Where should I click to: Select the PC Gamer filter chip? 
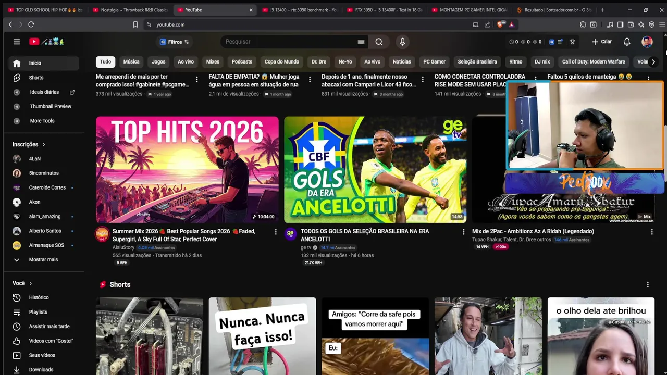[434, 61]
